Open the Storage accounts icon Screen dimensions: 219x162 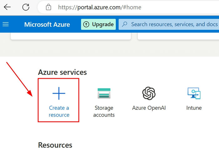tap(104, 93)
